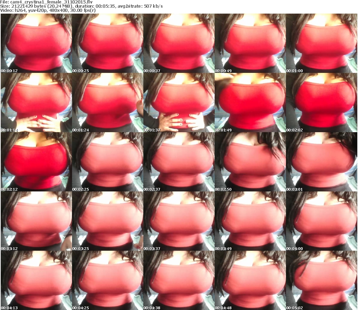Click the 'Video: h264, yuv420p, 480x400' line
Viewport: 358px width, 310px height.
35,10
